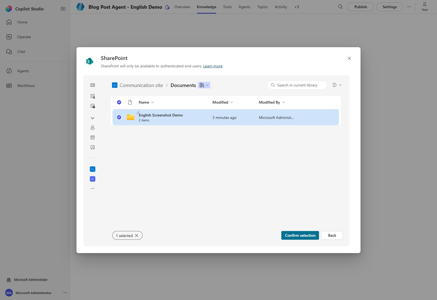Image resolution: width=437 pixels, height=300 pixels.
Task: Open account menu ellipsis for Microsoft Administrator
Action: [65, 293]
